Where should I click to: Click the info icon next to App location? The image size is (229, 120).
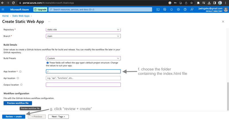pyautogui.click(x=20, y=72)
